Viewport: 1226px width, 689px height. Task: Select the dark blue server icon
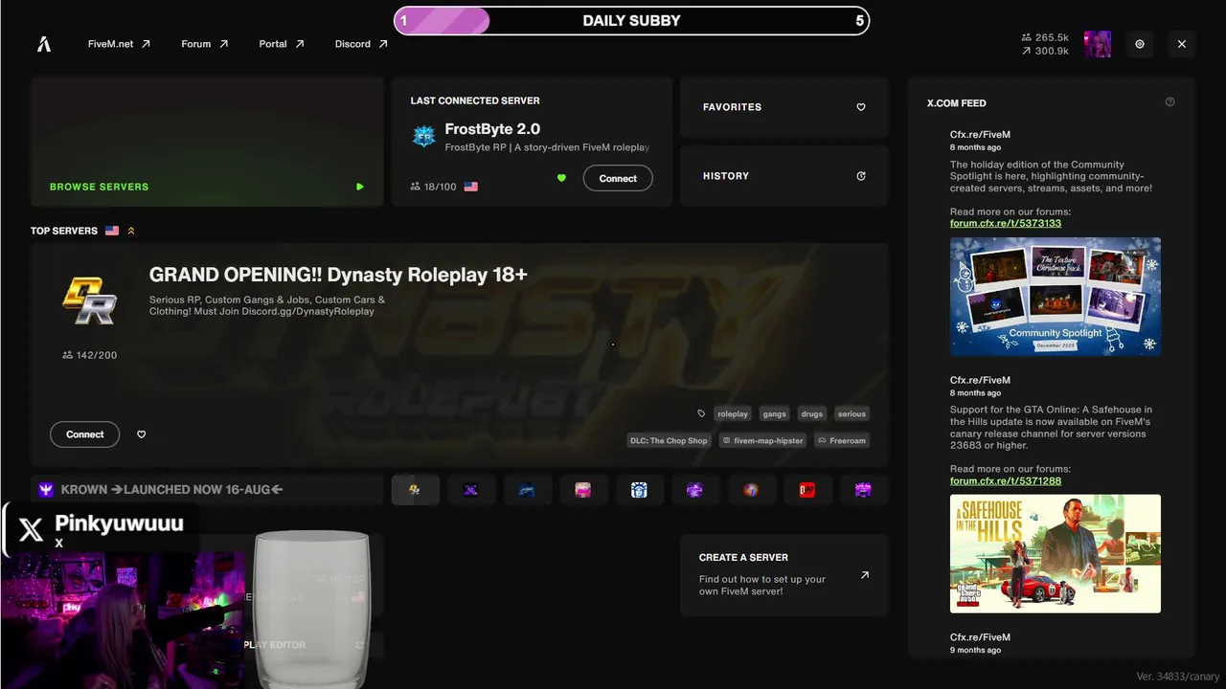[x=527, y=490]
